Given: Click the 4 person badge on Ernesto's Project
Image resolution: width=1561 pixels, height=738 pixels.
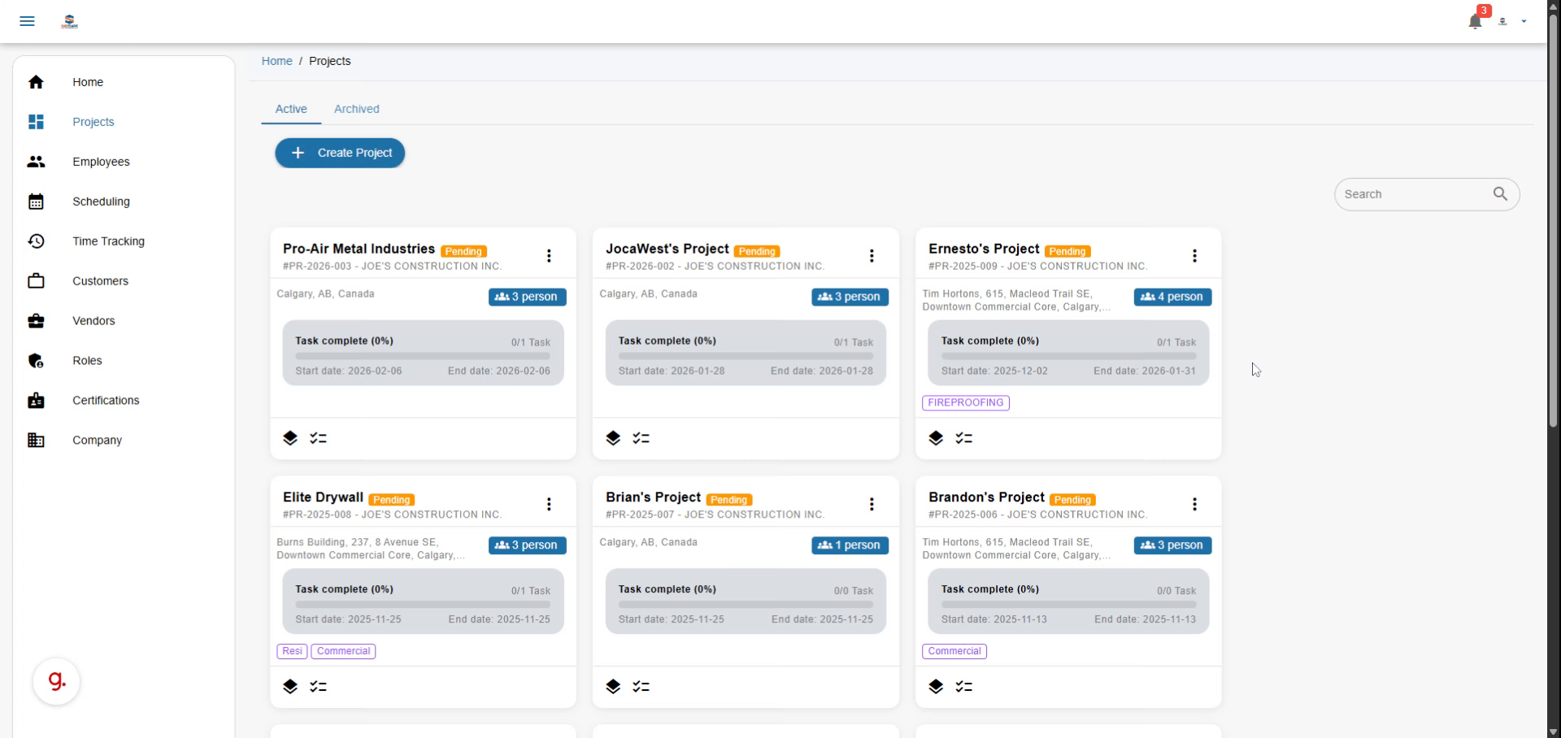Looking at the screenshot, I should coord(1172,297).
